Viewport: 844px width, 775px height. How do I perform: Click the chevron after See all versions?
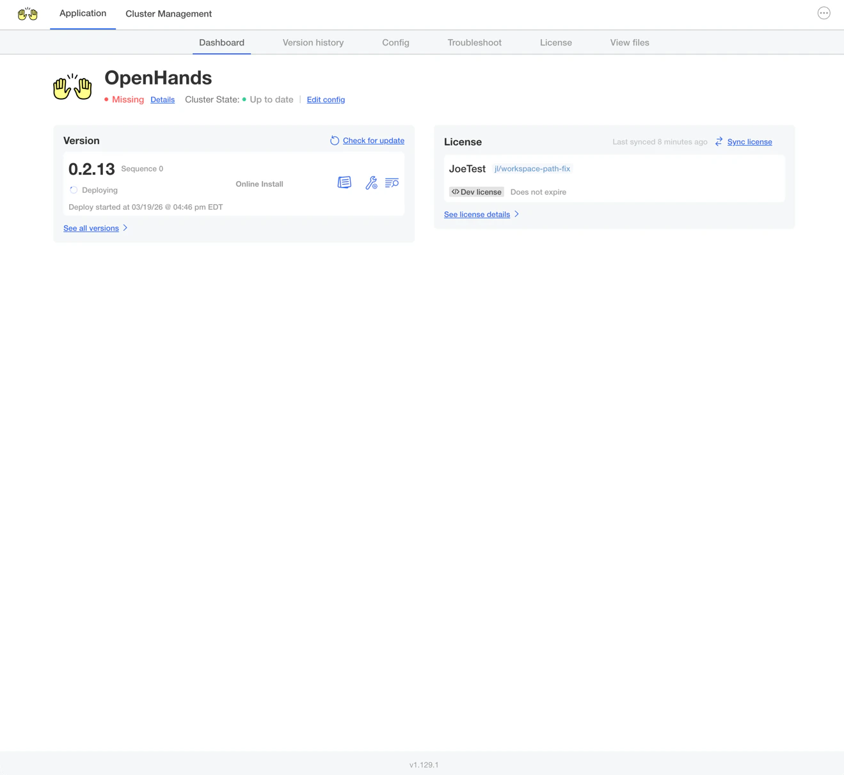pyautogui.click(x=125, y=228)
